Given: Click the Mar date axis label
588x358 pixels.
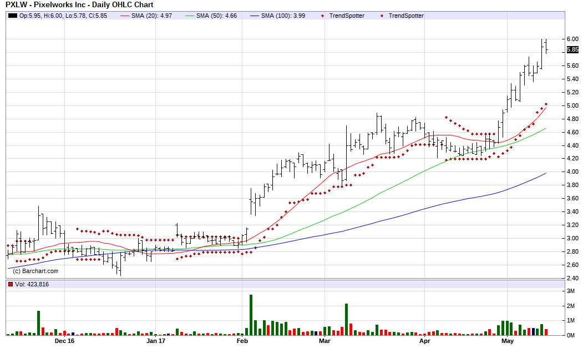Looking at the screenshot, I should 325,341.
